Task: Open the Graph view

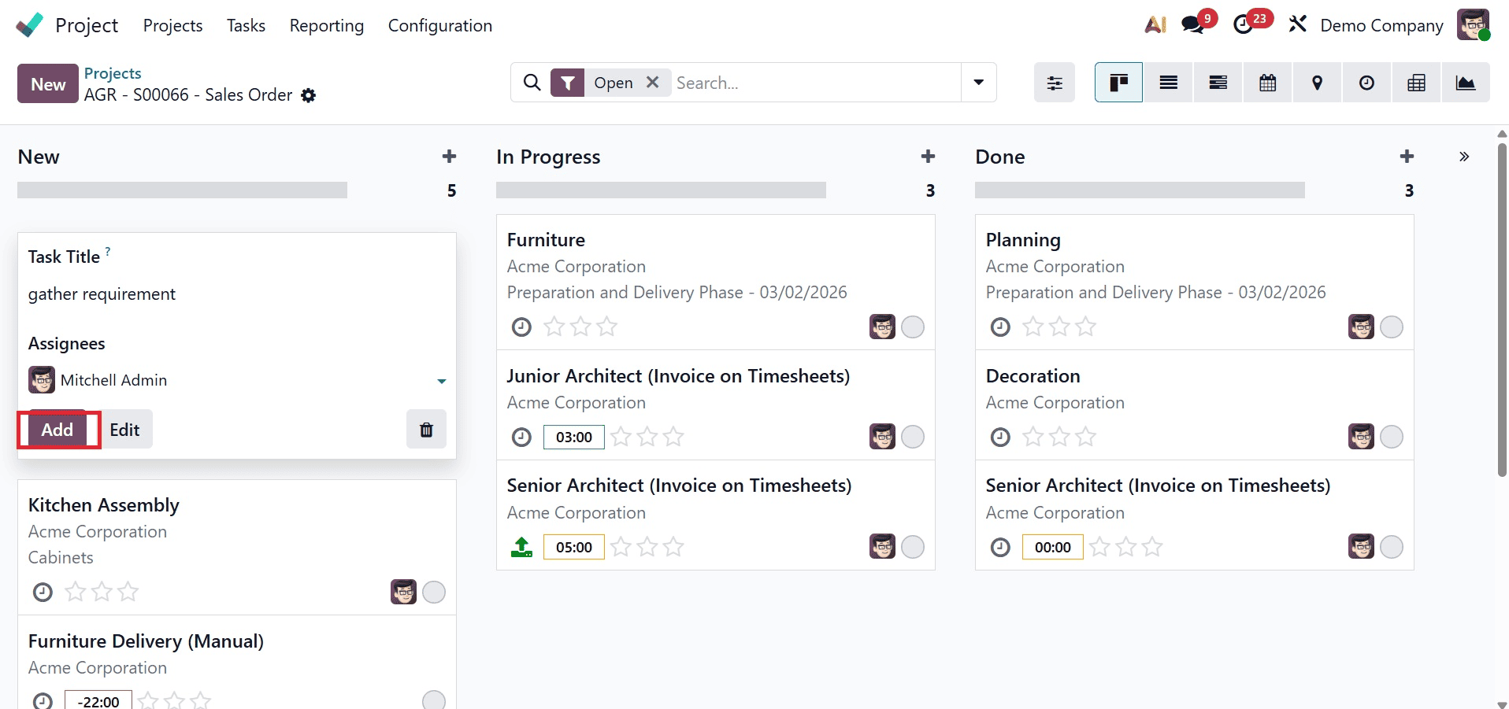Action: (x=1466, y=82)
